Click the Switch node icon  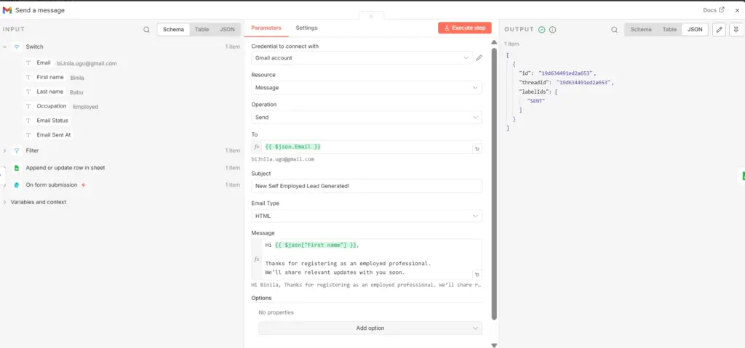click(x=17, y=47)
